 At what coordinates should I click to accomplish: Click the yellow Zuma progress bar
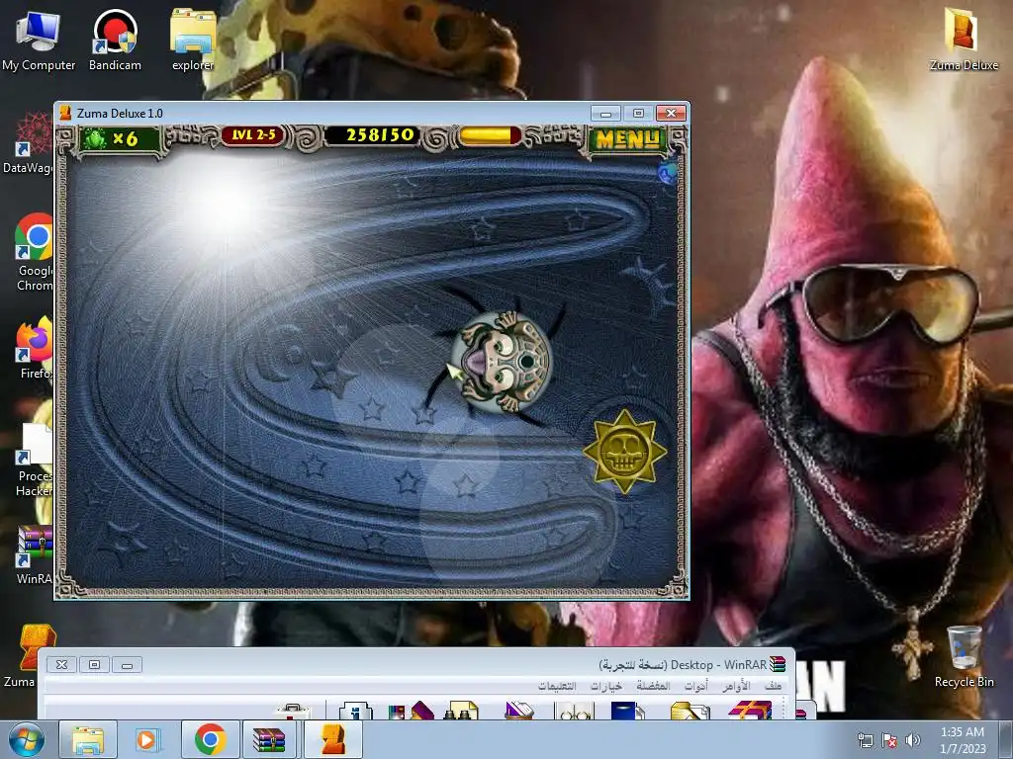pos(489,136)
